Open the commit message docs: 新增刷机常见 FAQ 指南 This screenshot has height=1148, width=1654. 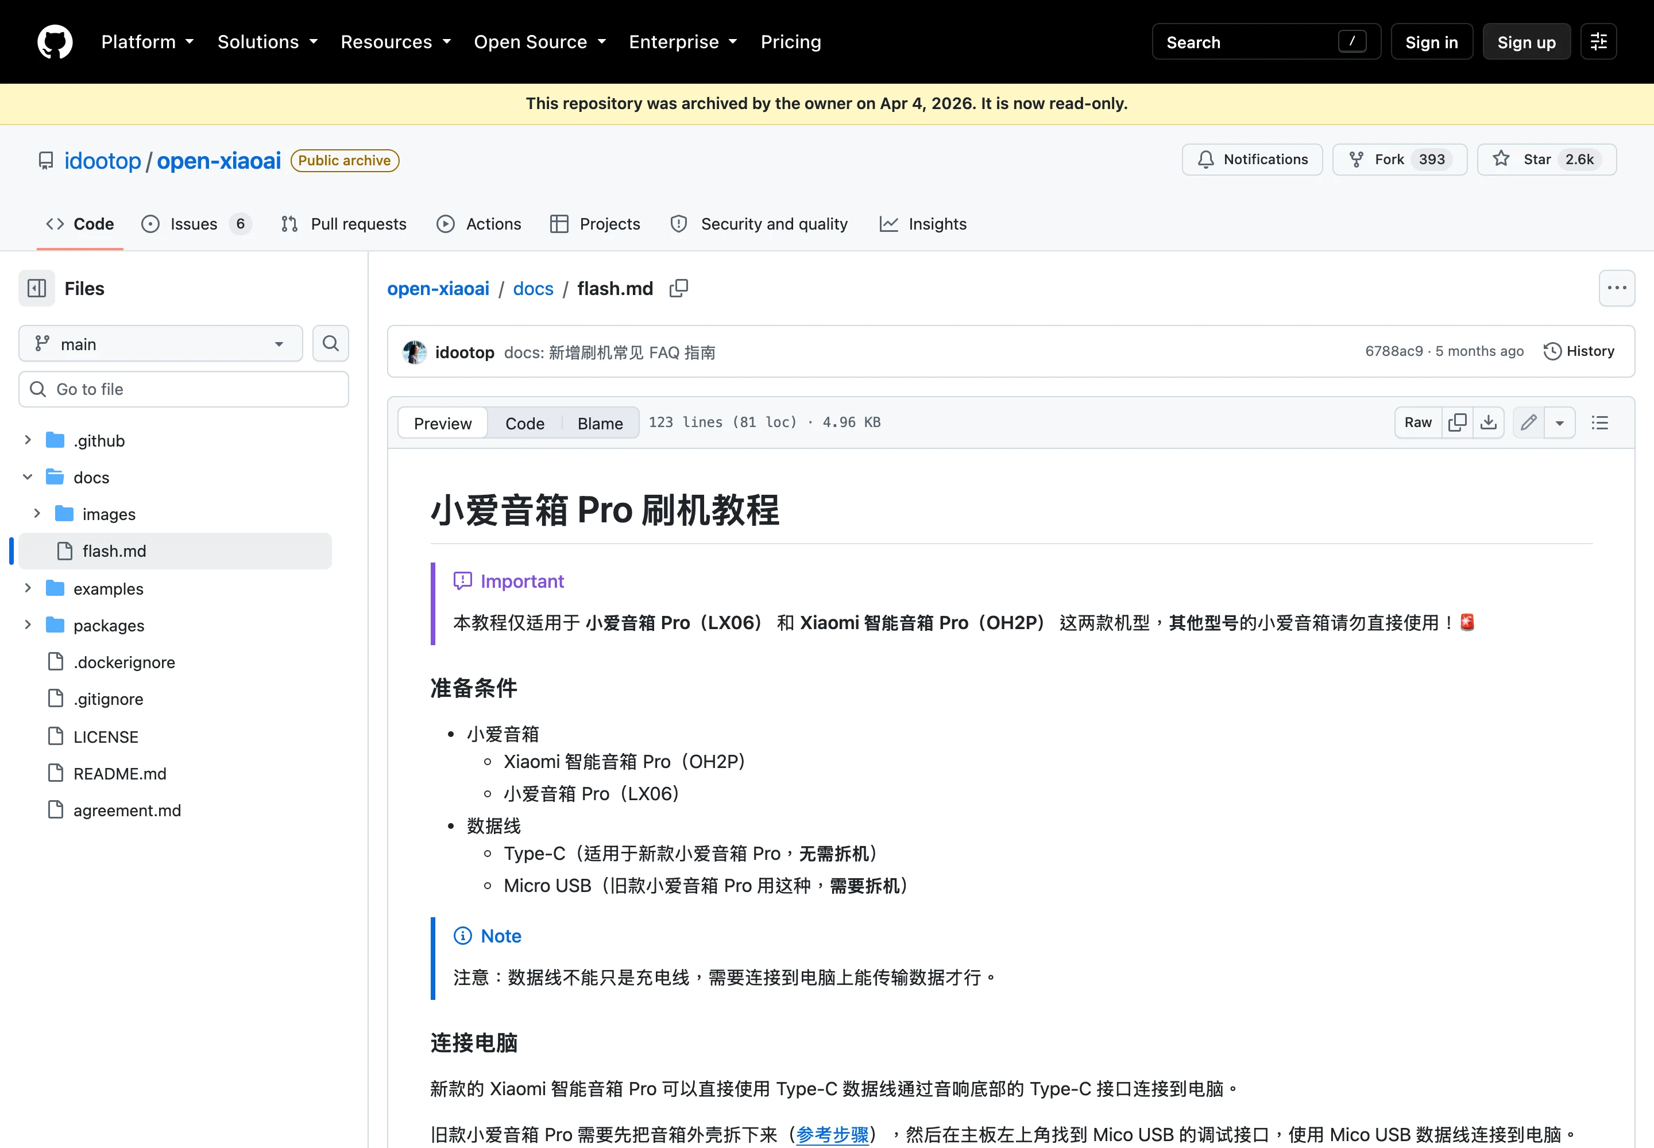pos(610,352)
